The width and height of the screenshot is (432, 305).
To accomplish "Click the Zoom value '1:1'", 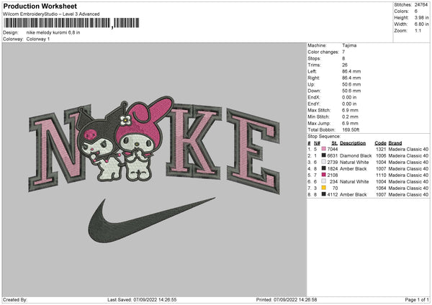I will pos(418,31).
